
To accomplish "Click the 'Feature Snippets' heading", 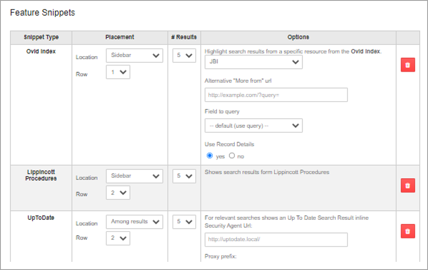I will pos(42,12).
